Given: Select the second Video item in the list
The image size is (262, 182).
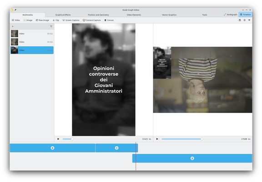Looking at the screenshot, I should pos(32,42).
